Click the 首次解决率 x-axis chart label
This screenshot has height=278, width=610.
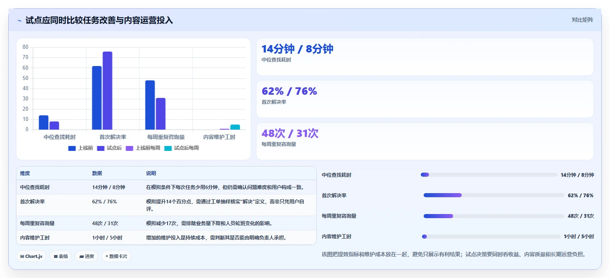(x=113, y=137)
